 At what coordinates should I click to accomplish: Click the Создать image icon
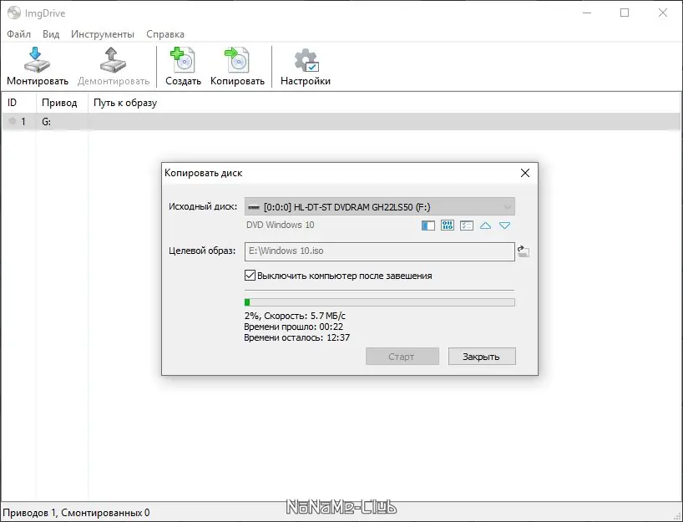(x=183, y=60)
